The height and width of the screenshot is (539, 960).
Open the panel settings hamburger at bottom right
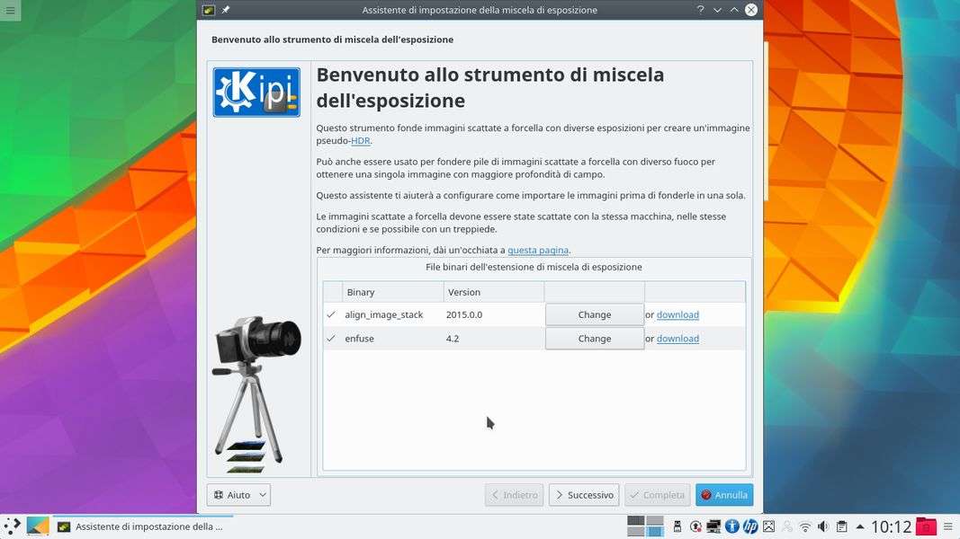pyautogui.click(x=948, y=526)
